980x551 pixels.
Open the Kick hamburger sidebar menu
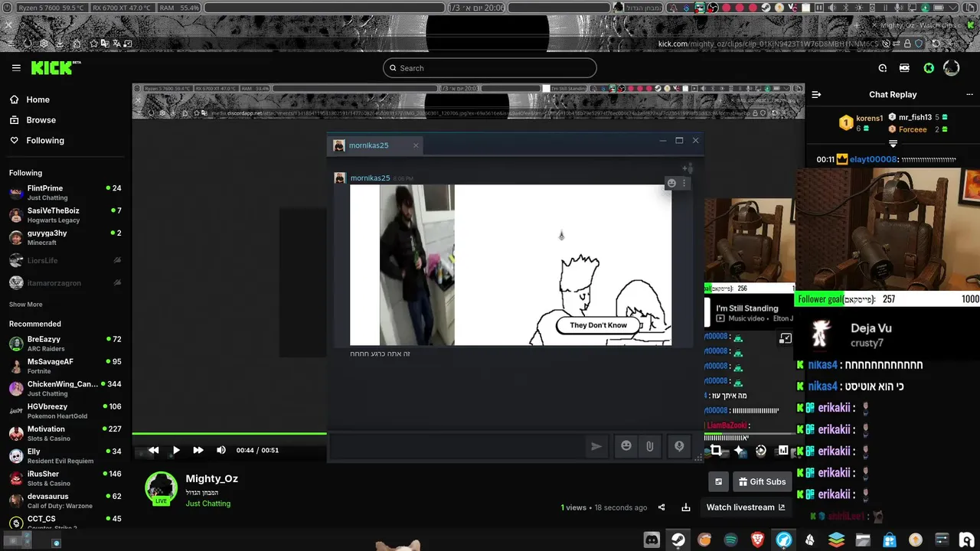coord(16,68)
